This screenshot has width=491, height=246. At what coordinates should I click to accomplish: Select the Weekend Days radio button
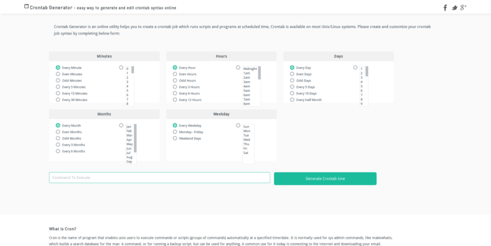click(175, 138)
